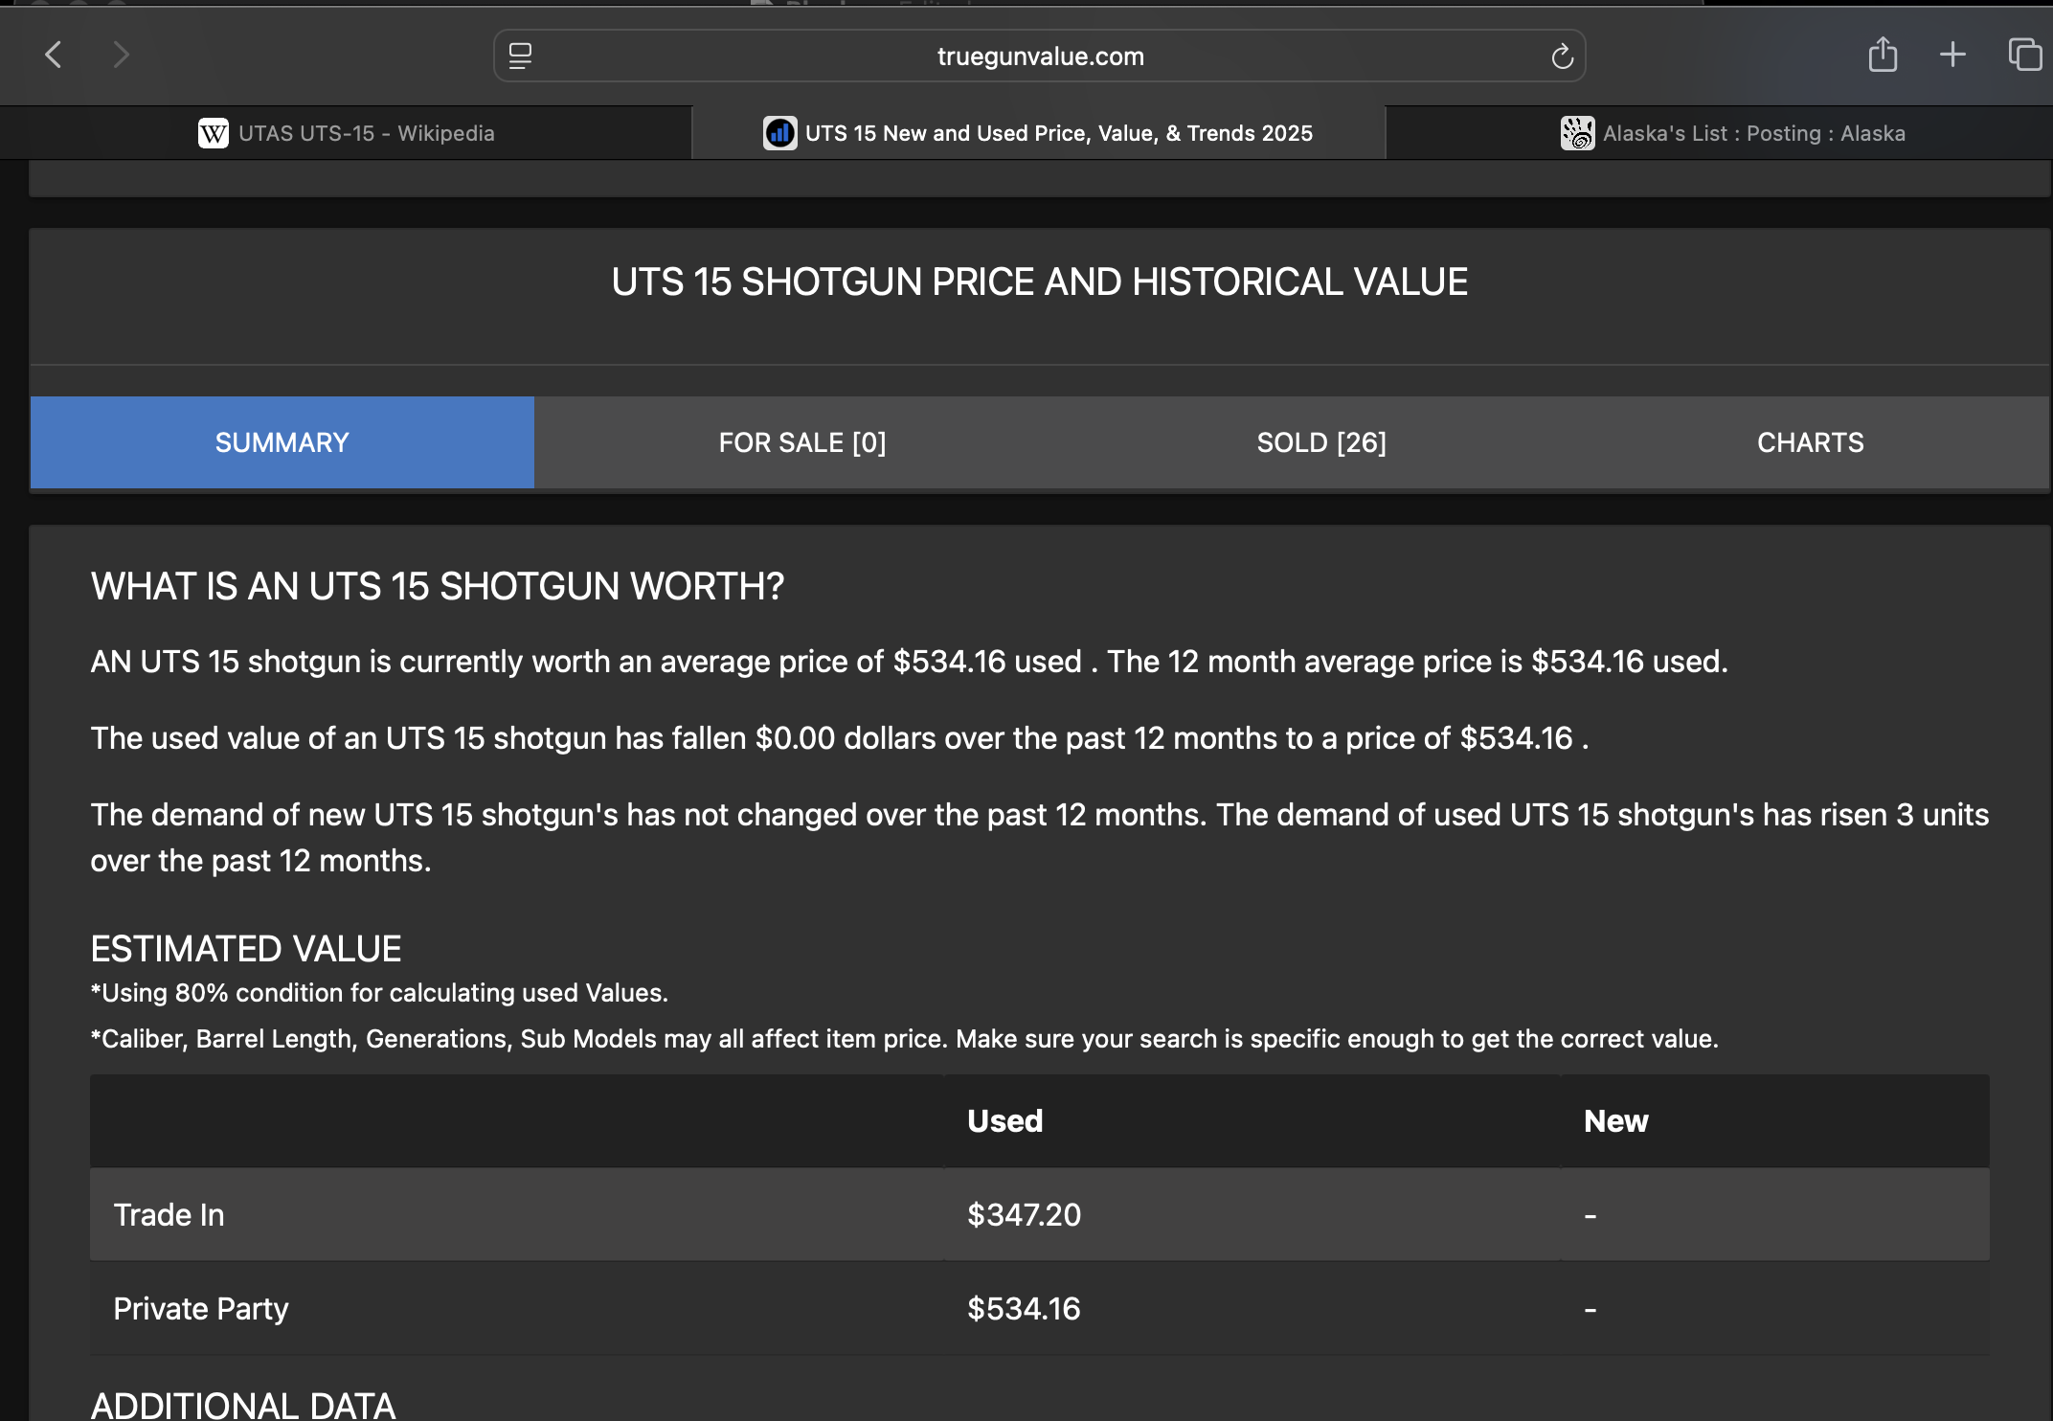
Task: Click the Caliber, Barrel Length note
Action: coord(904,1039)
